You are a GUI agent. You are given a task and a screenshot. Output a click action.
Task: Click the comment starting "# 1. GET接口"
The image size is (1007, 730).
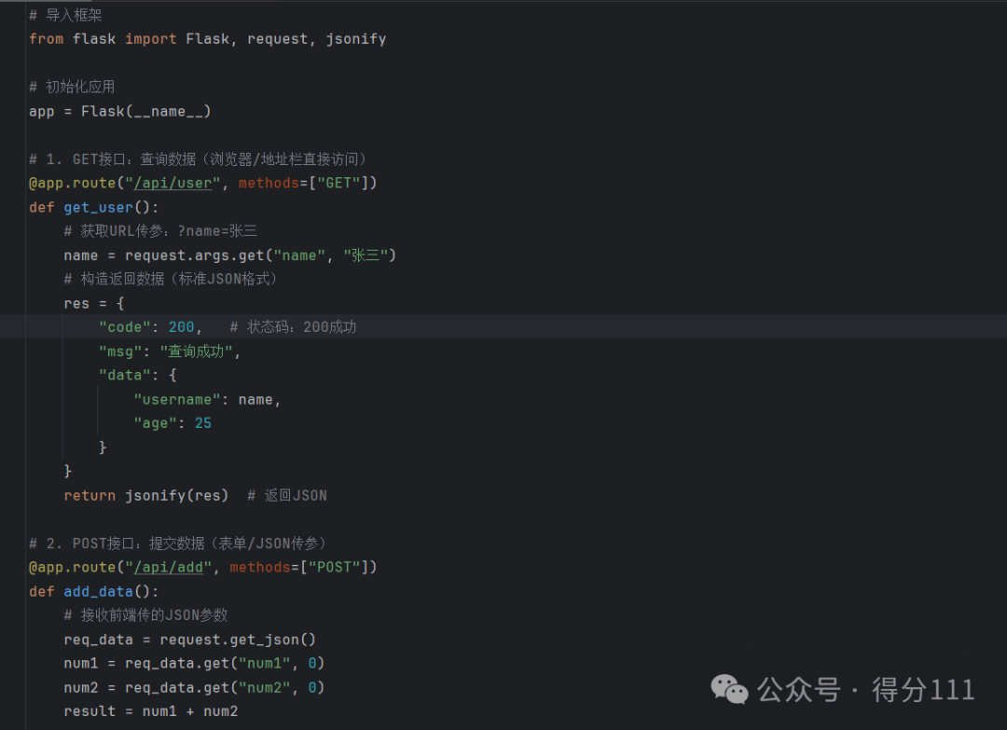pyautogui.click(x=198, y=159)
